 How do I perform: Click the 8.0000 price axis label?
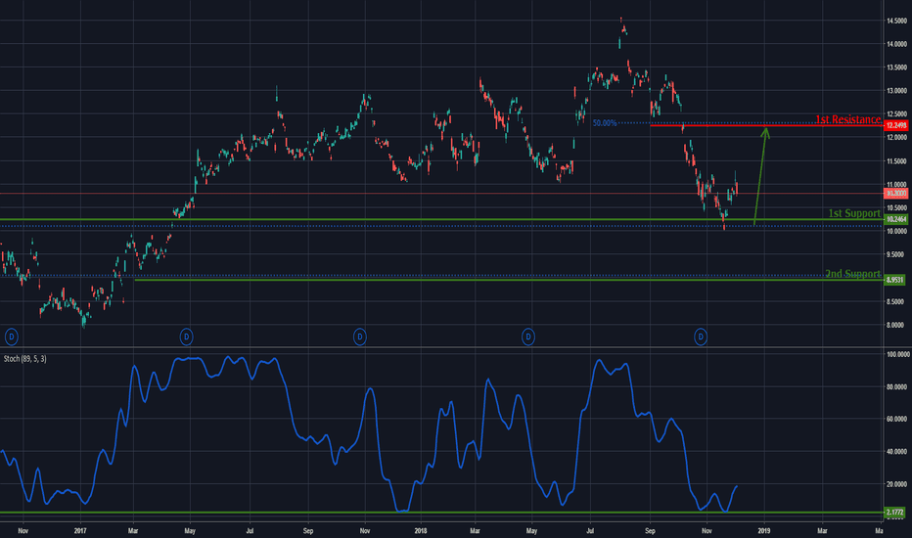tap(895, 325)
